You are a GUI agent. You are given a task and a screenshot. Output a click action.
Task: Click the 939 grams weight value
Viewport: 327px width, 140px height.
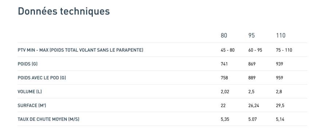tap(279, 64)
